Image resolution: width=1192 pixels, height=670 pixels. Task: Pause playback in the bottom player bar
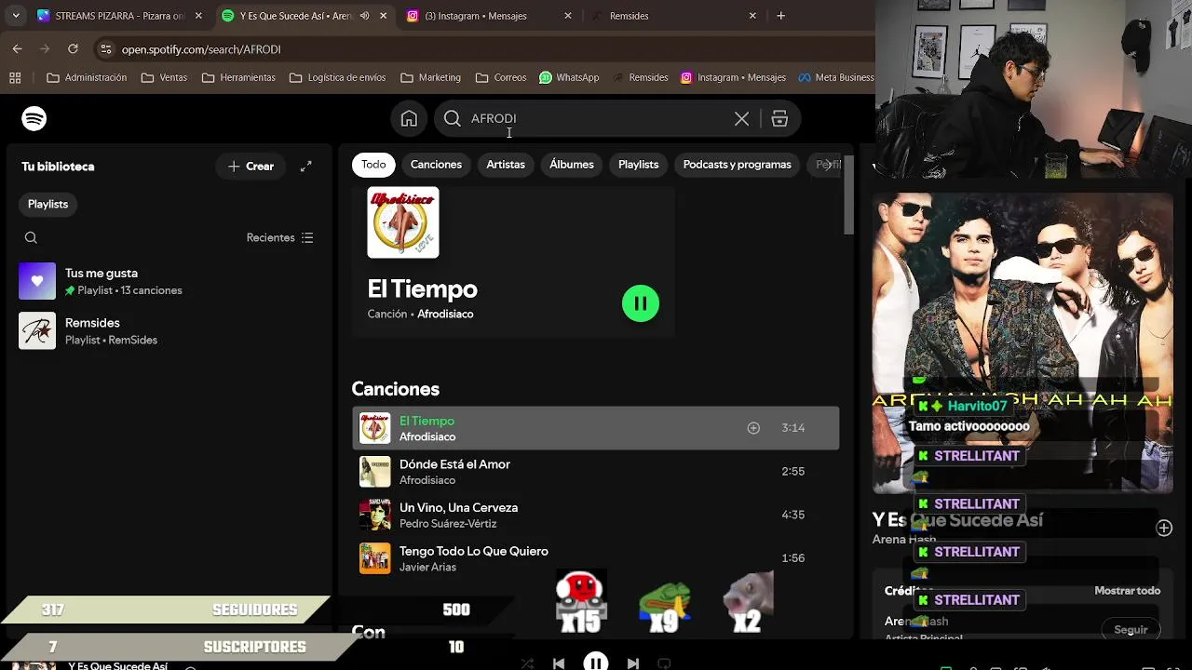tap(596, 663)
